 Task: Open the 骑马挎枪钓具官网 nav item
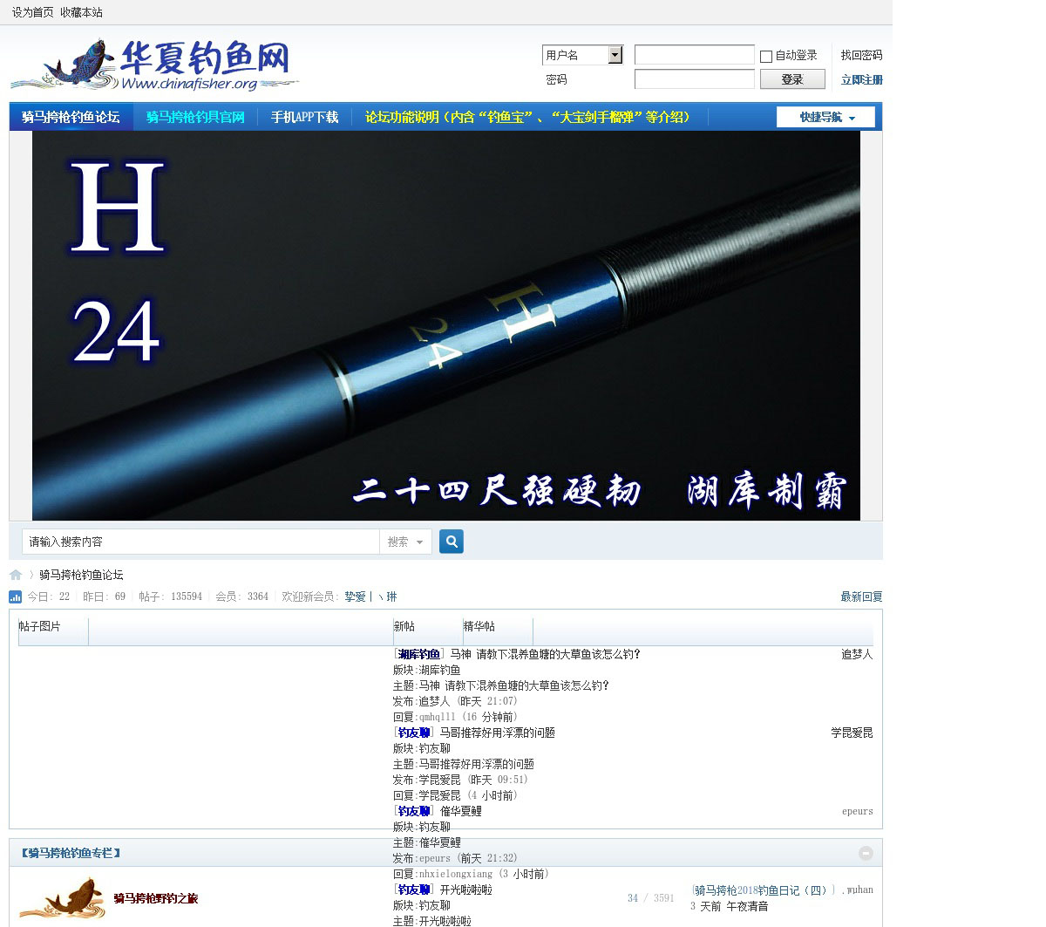click(x=195, y=117)
